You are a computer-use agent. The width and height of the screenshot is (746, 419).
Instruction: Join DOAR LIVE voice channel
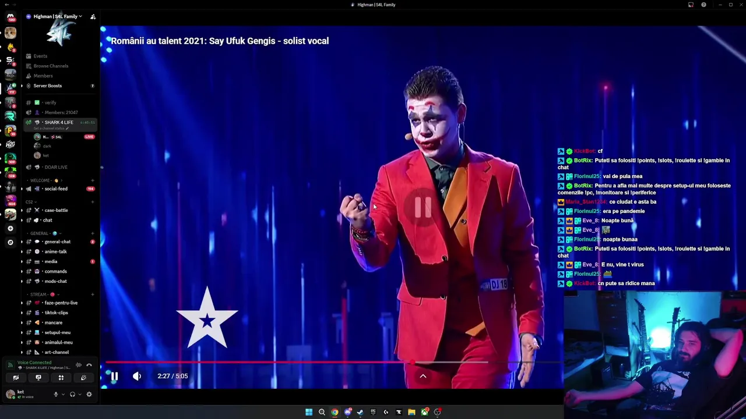tap(60, 167)
